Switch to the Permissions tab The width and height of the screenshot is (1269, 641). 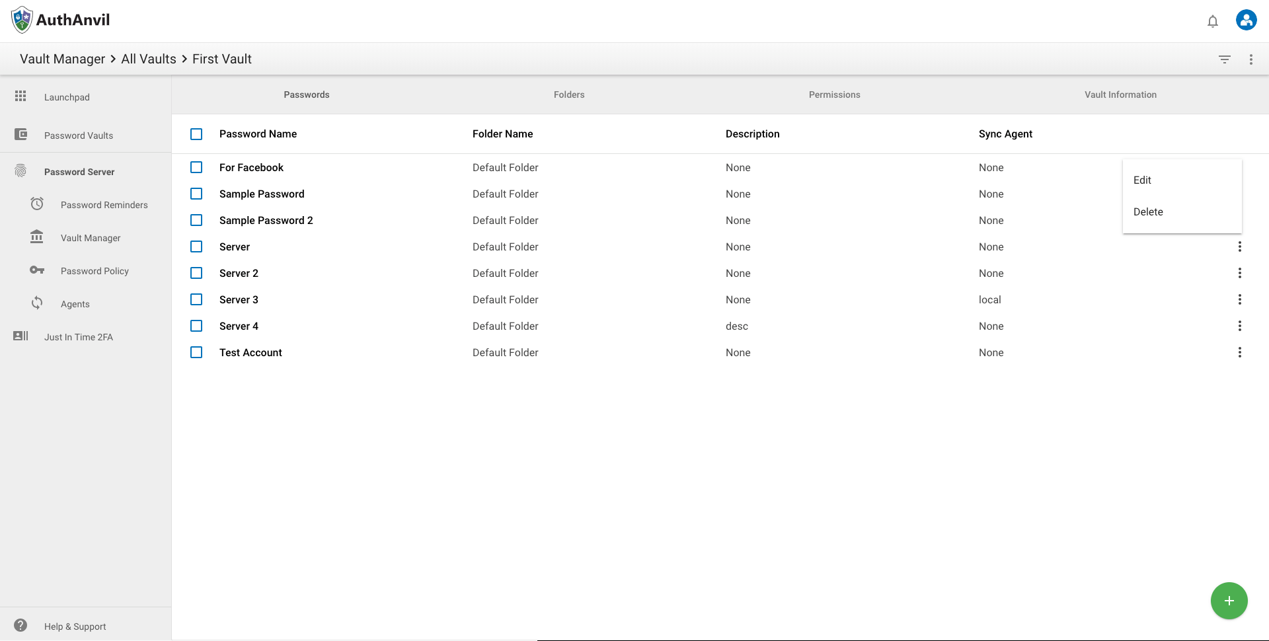(x=835, y=94)
